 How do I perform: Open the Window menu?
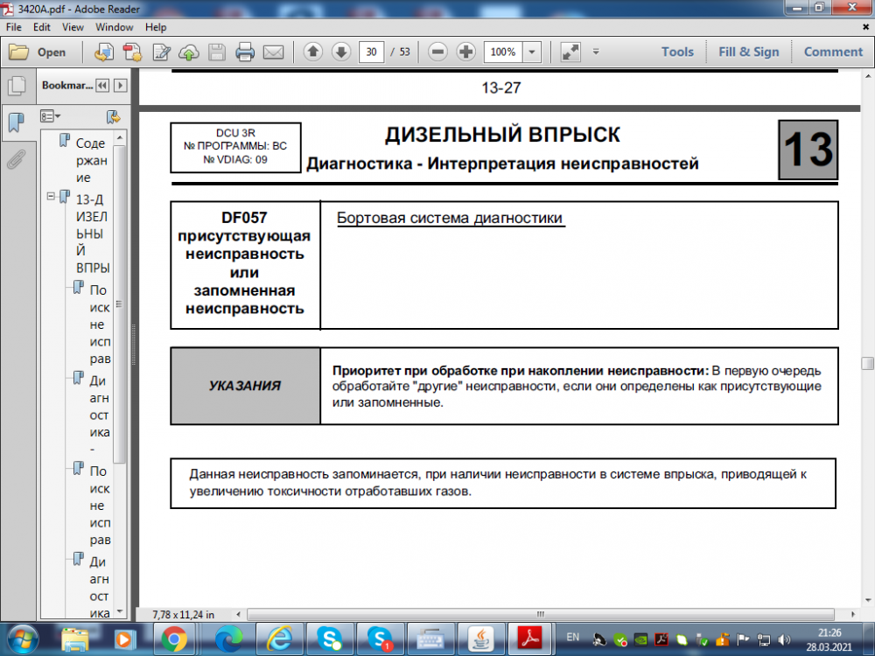[115, 27]
